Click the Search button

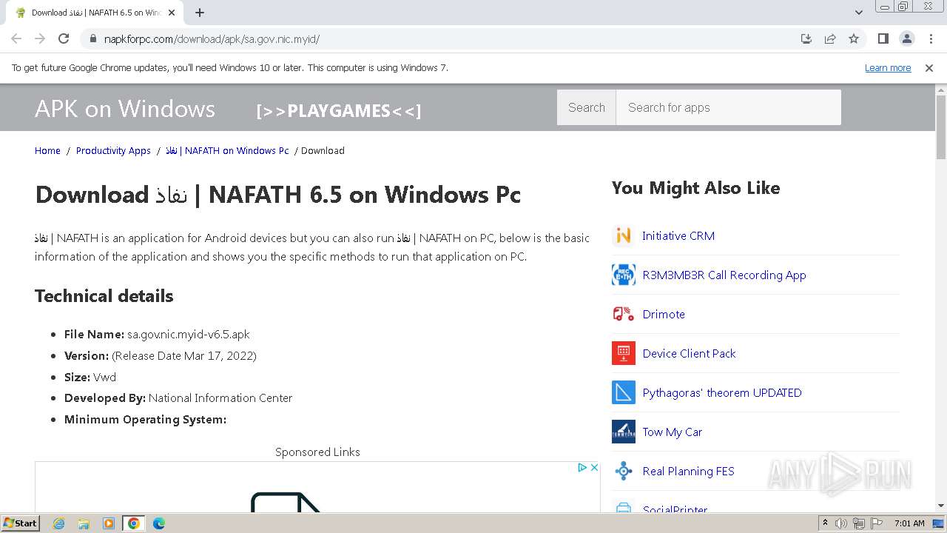pyautogui.click(x=587, y=107)
